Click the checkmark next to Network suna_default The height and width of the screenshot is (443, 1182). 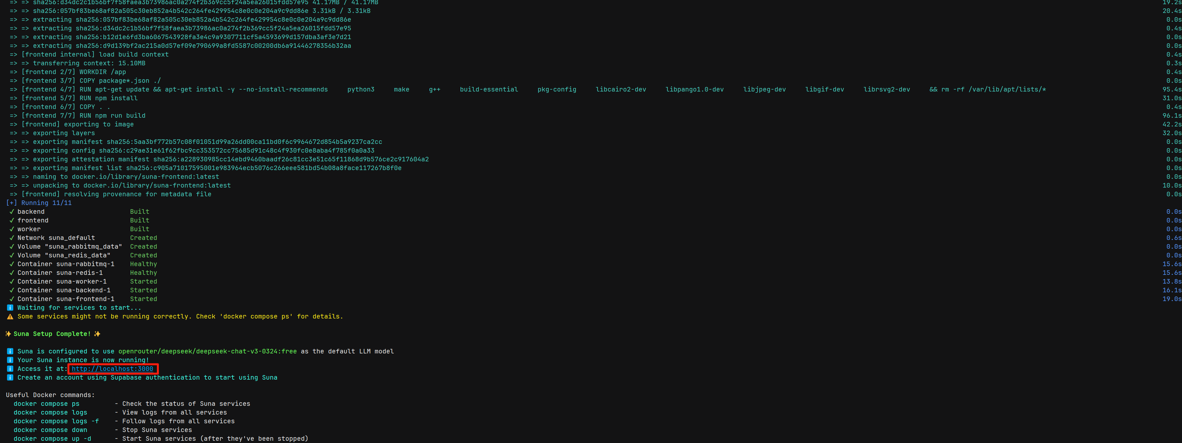[x=12, y=238]
